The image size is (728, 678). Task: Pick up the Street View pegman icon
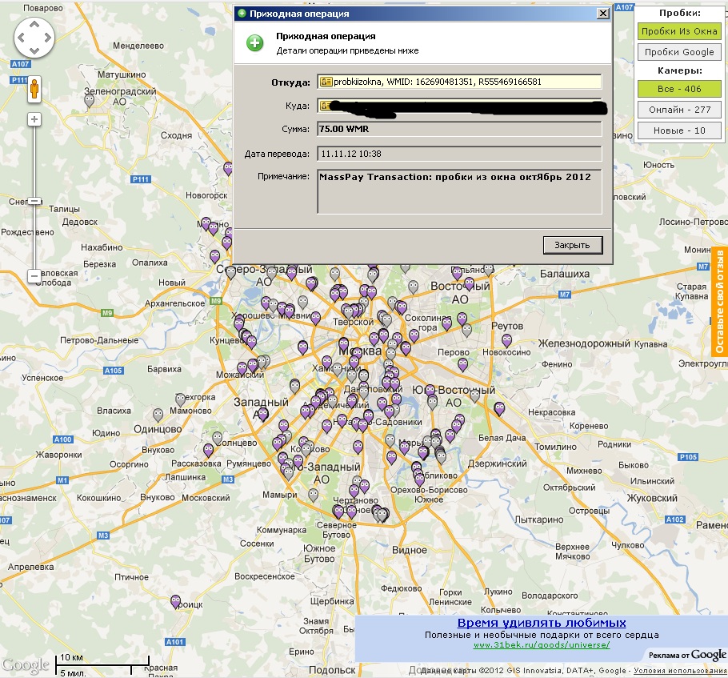pos(34,88)
